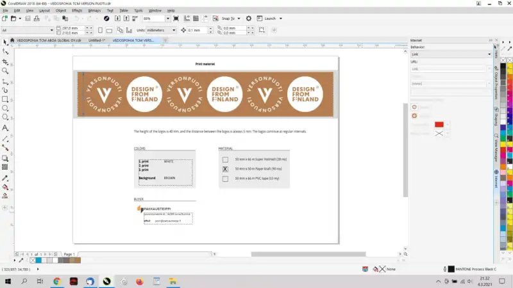Open the A4 page size dropdown
This screenshot has width=513, height=288.
pyautogui.click(x=51, y=30)
